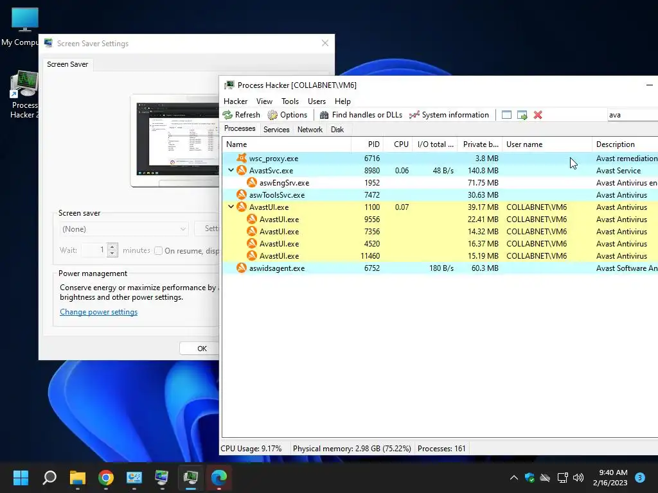Viewport: 658px width, 493px height.
Task: Click "Physical memory: 2.98 GB" status entry
Action: (x=351, y=449)
